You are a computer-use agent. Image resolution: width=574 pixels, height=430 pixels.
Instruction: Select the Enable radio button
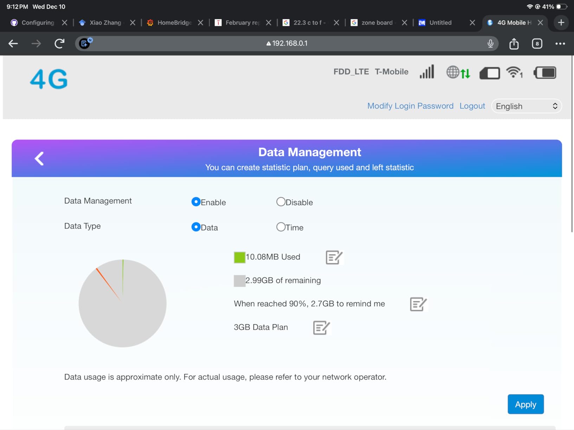point(196,202)
